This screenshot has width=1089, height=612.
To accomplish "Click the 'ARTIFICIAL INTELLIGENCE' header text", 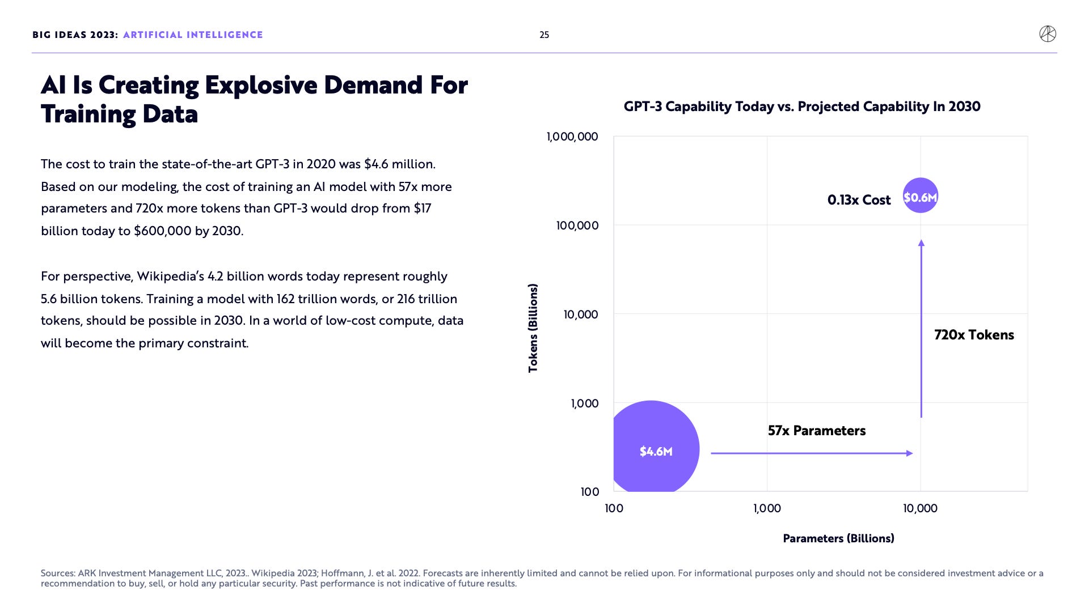I will pyautogui.click(x=193, y=35).
